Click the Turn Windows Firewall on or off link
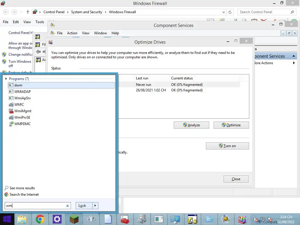 [x=20, y=64]
